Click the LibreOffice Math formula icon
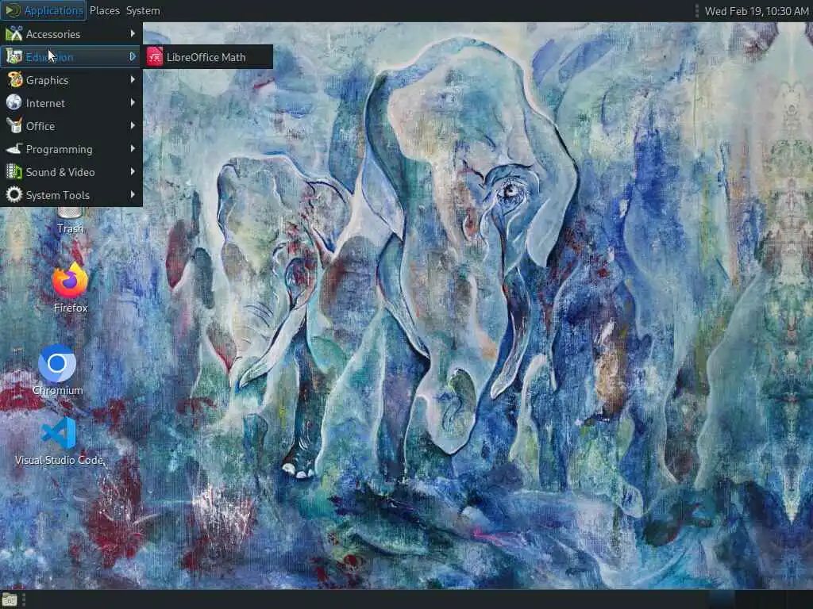This screenshot has width=813, height=609. coord(155,57)
